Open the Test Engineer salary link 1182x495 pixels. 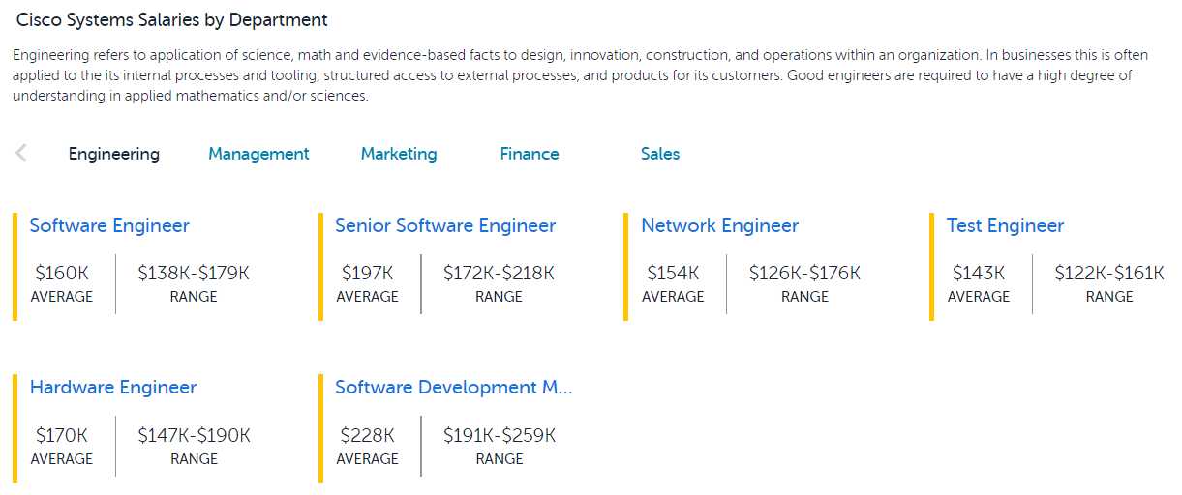pos(1005,226)
